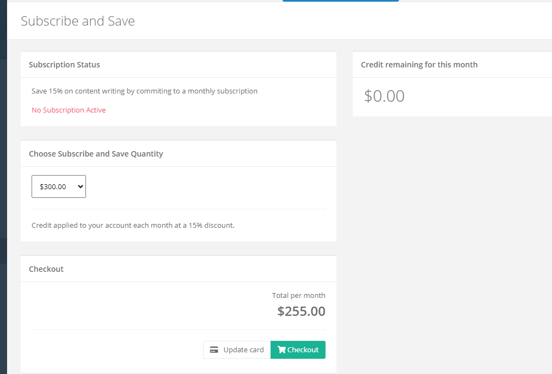Viewport: 552px width, 374px height.
Task: Click the quantity select's dropdown arrow
Action: [x=81, y=186]
